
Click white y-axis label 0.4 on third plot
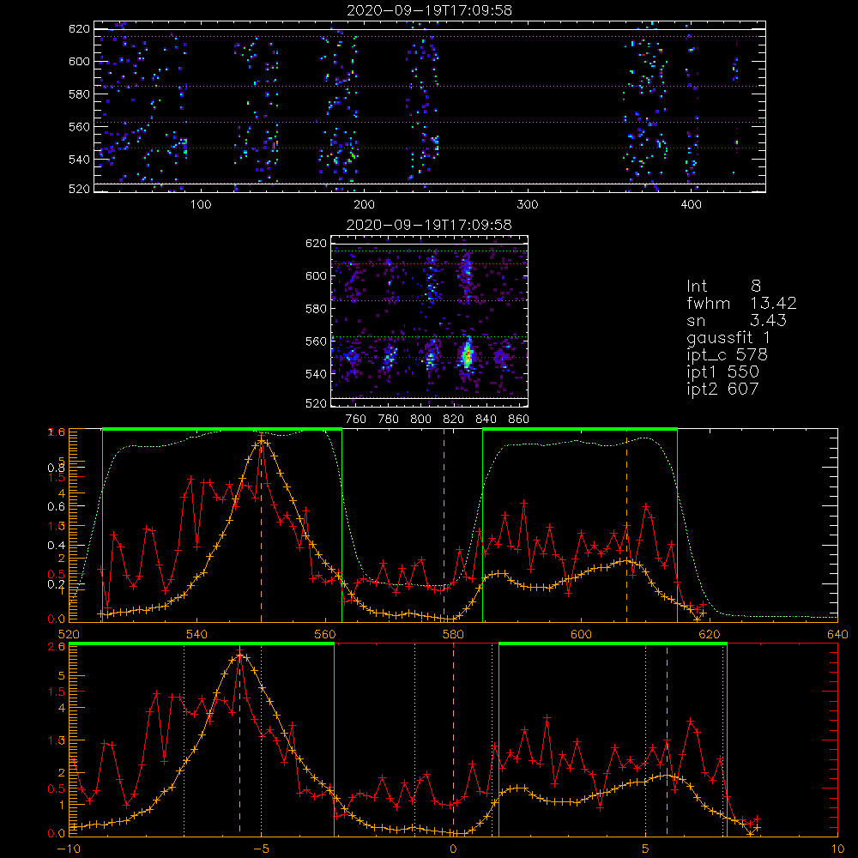pos(56,546)
